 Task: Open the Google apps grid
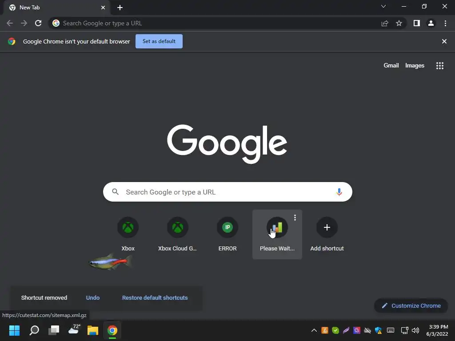coord(440,66)
